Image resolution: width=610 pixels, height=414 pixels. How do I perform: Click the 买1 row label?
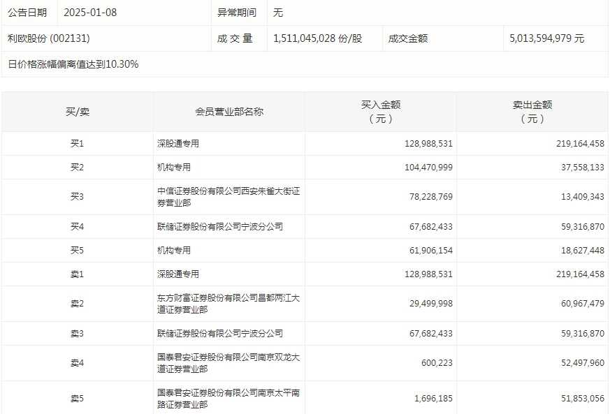coord(77,144)
